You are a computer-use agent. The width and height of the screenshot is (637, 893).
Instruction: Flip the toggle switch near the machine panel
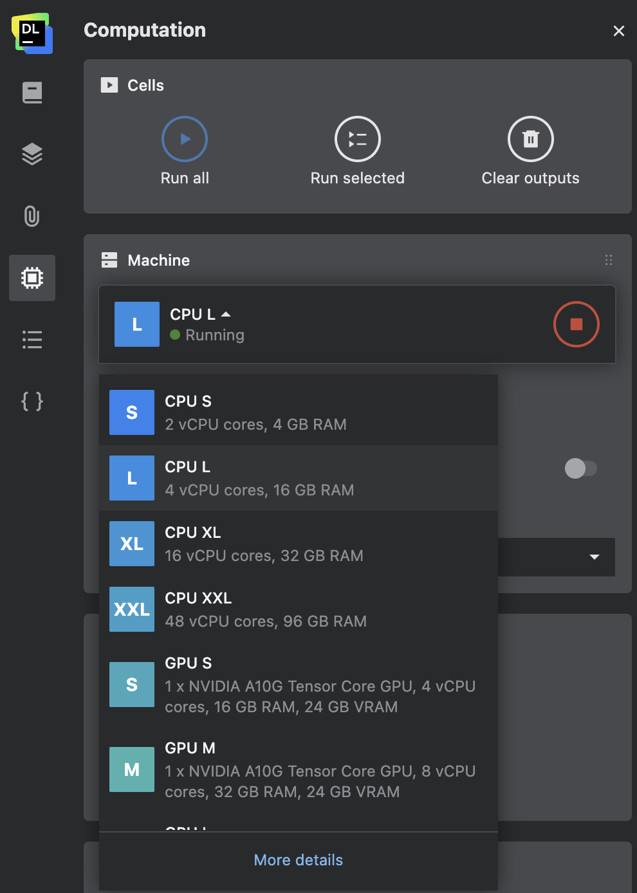point(581,469)
